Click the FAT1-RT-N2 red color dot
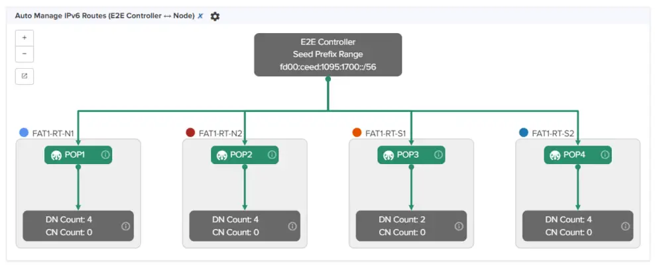Image resolution: width=655 pixels, height=266 pixels. (x=191, y=132)
